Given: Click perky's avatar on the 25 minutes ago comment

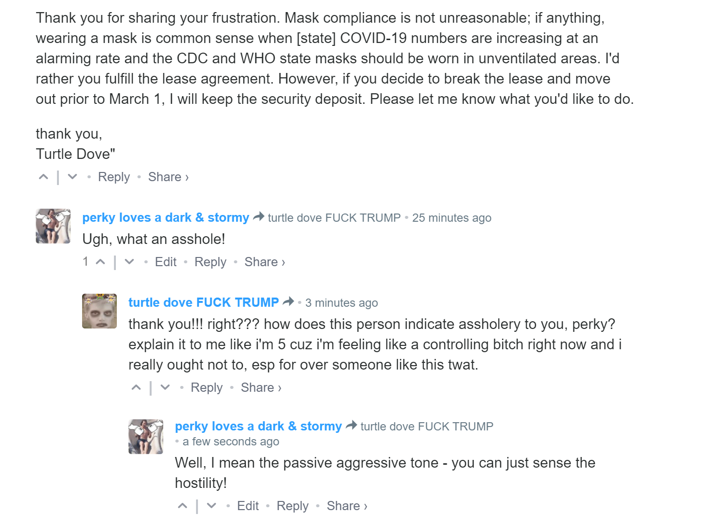Looking at the screenshot, I should coord(53,226).
